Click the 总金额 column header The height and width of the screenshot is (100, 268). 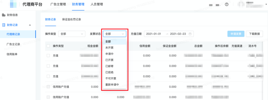[x=198, y=46]
